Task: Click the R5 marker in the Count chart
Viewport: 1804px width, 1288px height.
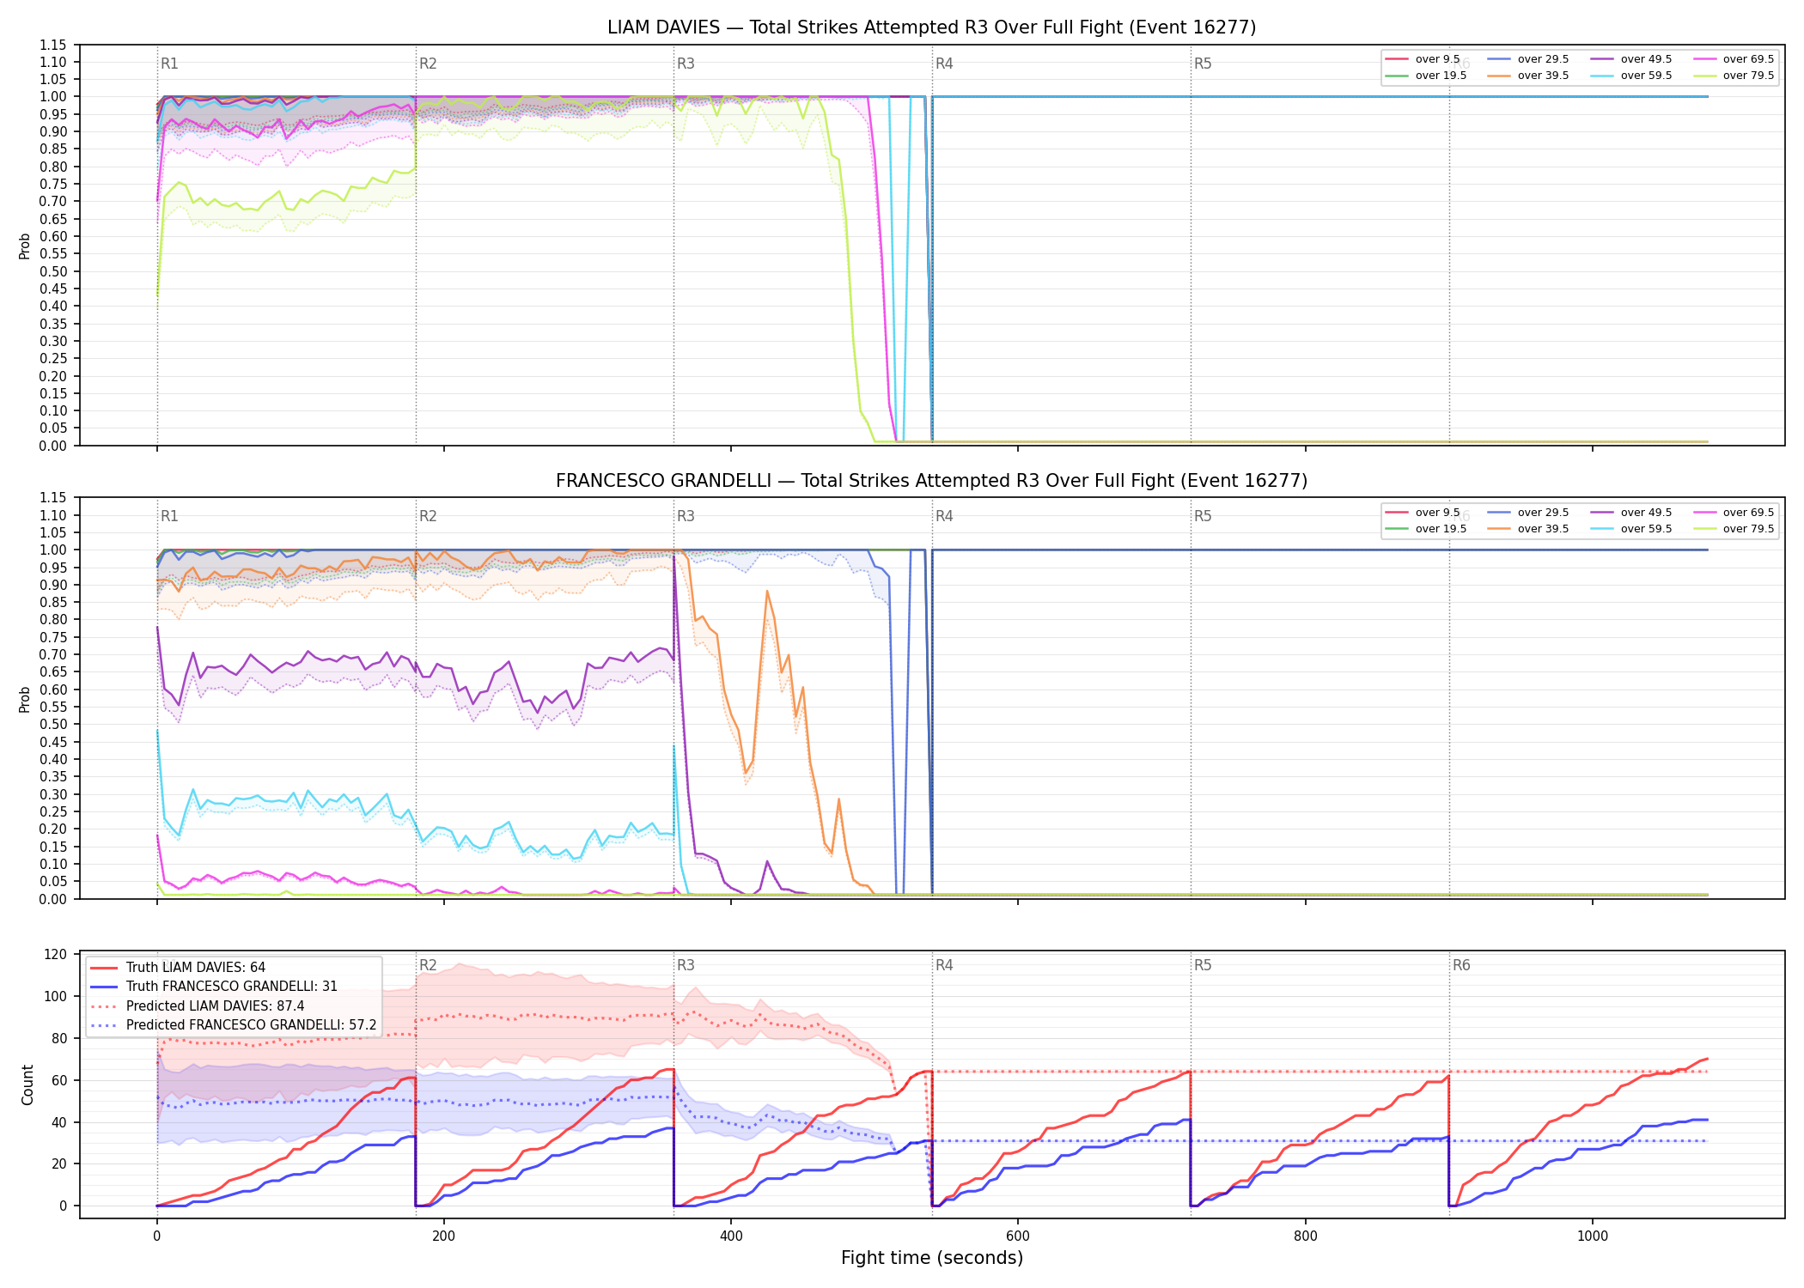Action: coord(1203,965)
